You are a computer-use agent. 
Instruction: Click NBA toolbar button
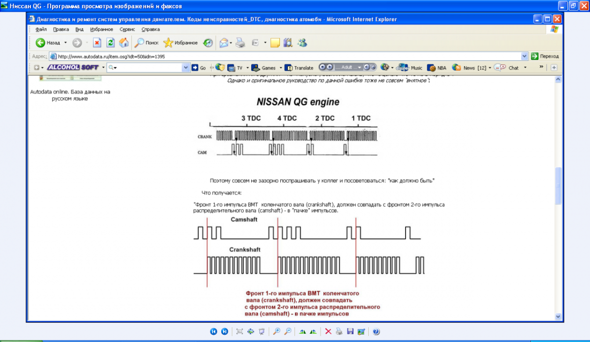point(437,67)
